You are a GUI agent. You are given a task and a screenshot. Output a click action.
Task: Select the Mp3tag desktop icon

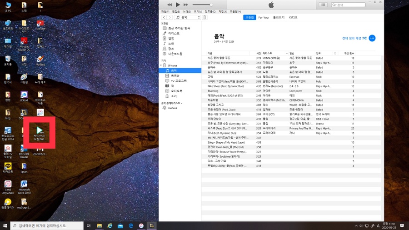[40, 61]
